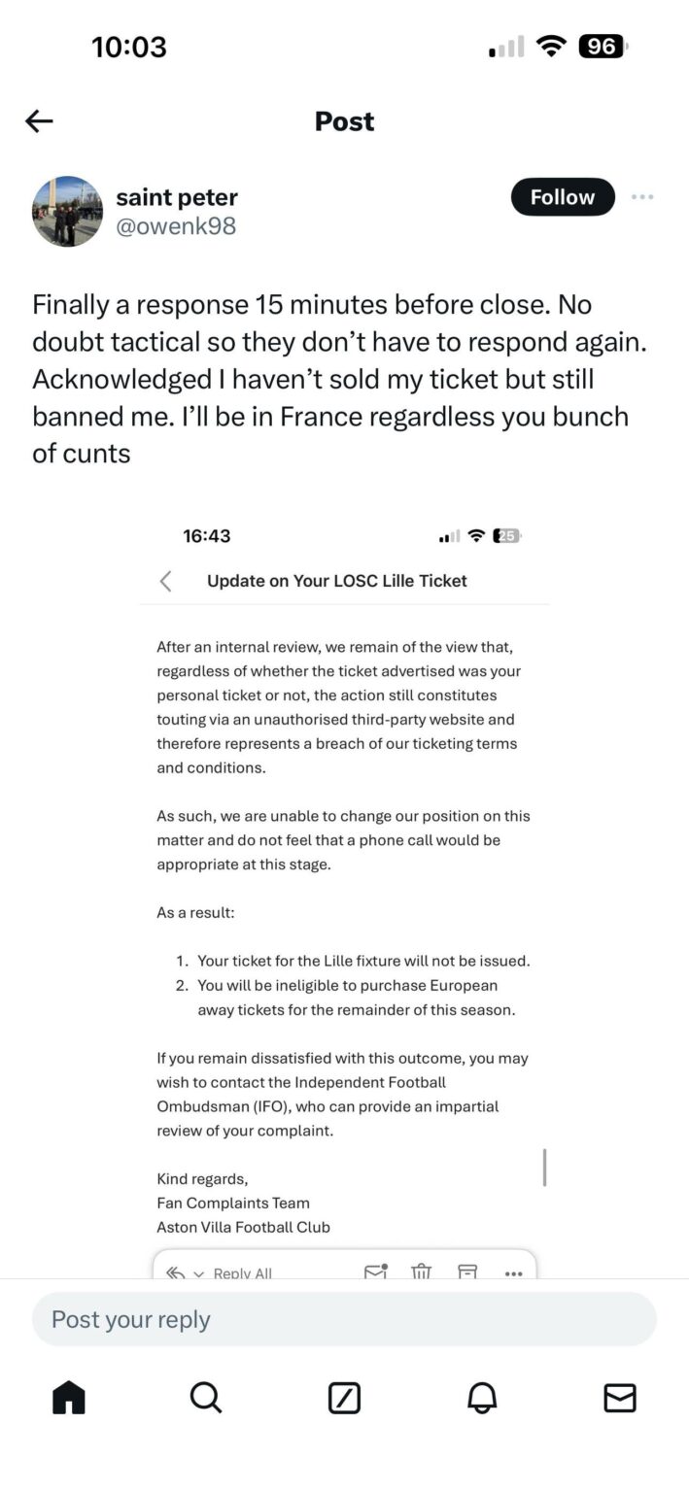
Task: Follow saint peter
Action: click(562, 196)
